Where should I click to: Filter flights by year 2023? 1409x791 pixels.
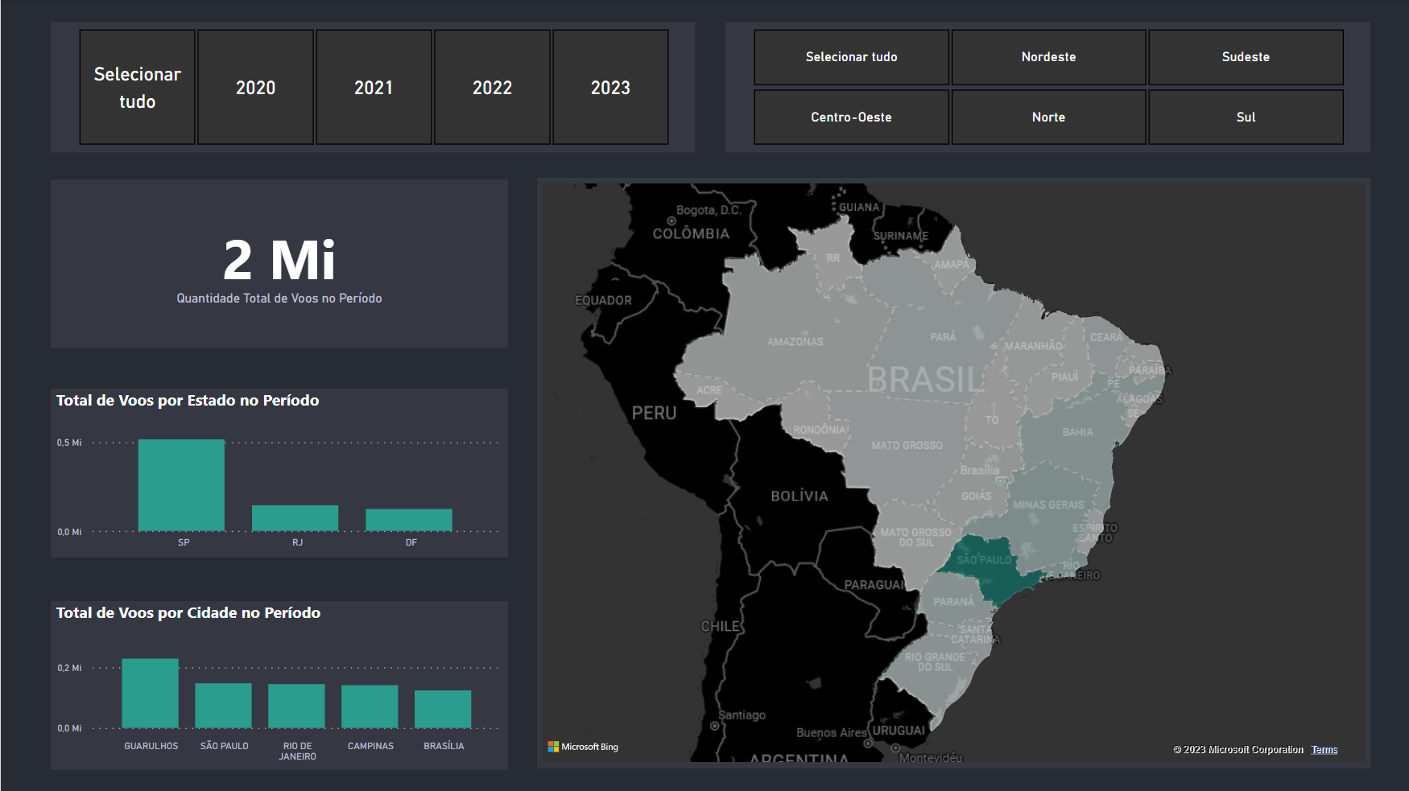click(x=610, y=88)
